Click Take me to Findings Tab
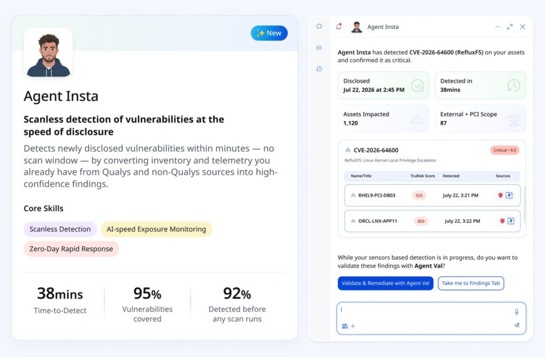The image size is (545, 357). tap(471, 283)
